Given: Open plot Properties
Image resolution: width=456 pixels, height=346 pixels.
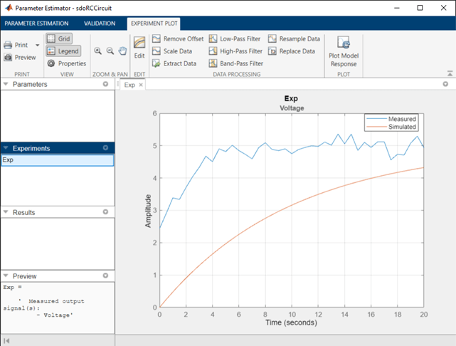Looking at the screenshot, I should point(67,63).
